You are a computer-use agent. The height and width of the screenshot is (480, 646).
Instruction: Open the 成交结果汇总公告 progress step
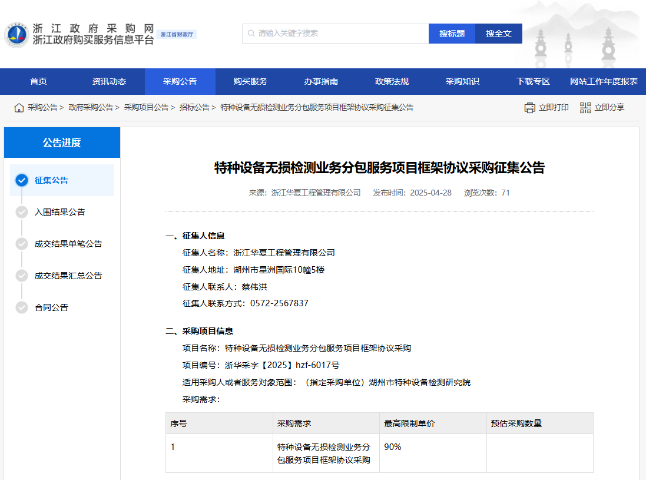[68, 276]
